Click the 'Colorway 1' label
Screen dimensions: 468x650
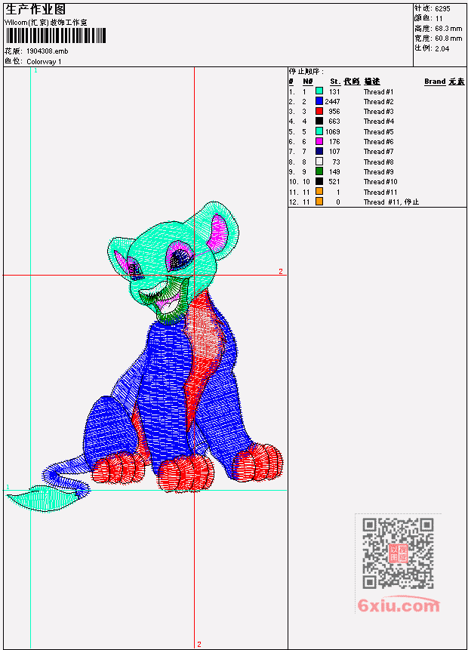[44, 62]
